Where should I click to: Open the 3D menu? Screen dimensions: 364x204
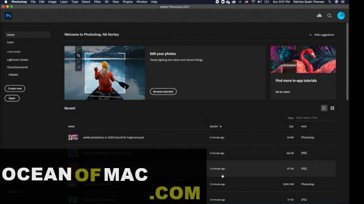click(x=107, y=2)
